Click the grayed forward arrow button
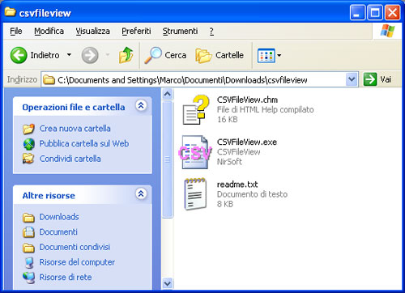Screen dimensions: 405x293 [90, 55]
